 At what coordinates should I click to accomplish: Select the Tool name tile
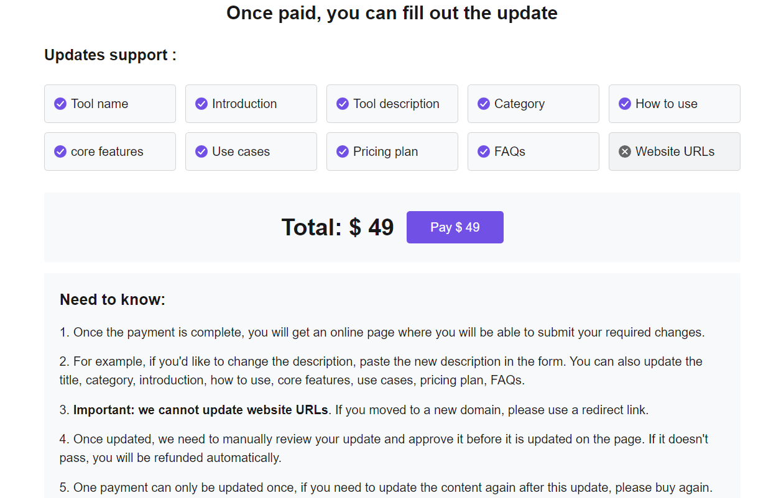point(109,104)
